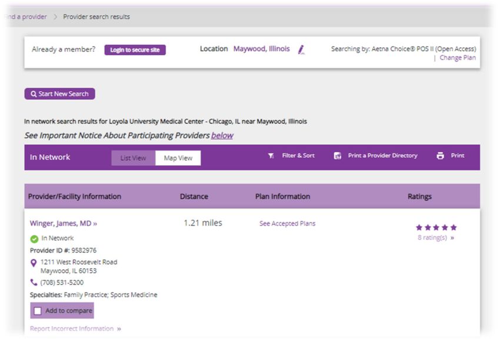Click the phone icon beside (708) 531-5200

[34, 282]
